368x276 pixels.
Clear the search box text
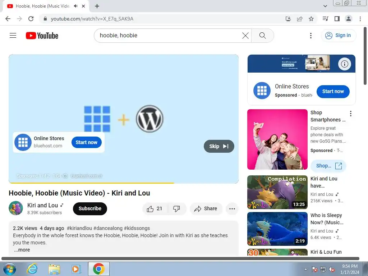pyautogui.click(x=245, y=36)
